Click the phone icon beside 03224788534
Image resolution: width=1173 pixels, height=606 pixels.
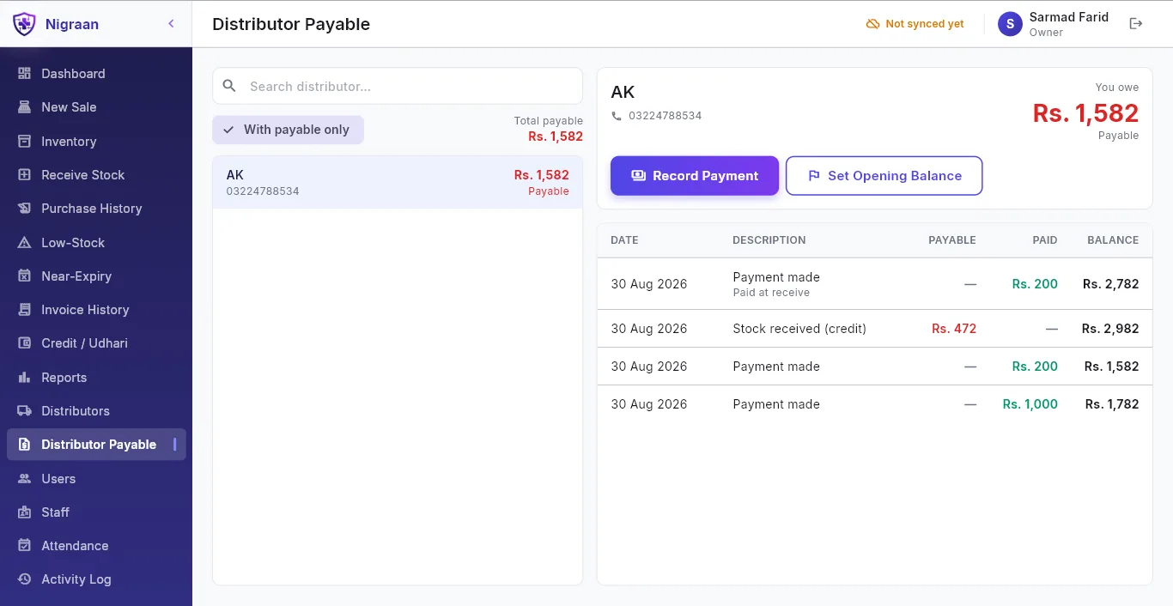tap(617, 116)
